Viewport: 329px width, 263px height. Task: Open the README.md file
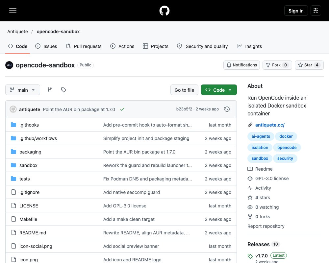[x=33, y=233]
